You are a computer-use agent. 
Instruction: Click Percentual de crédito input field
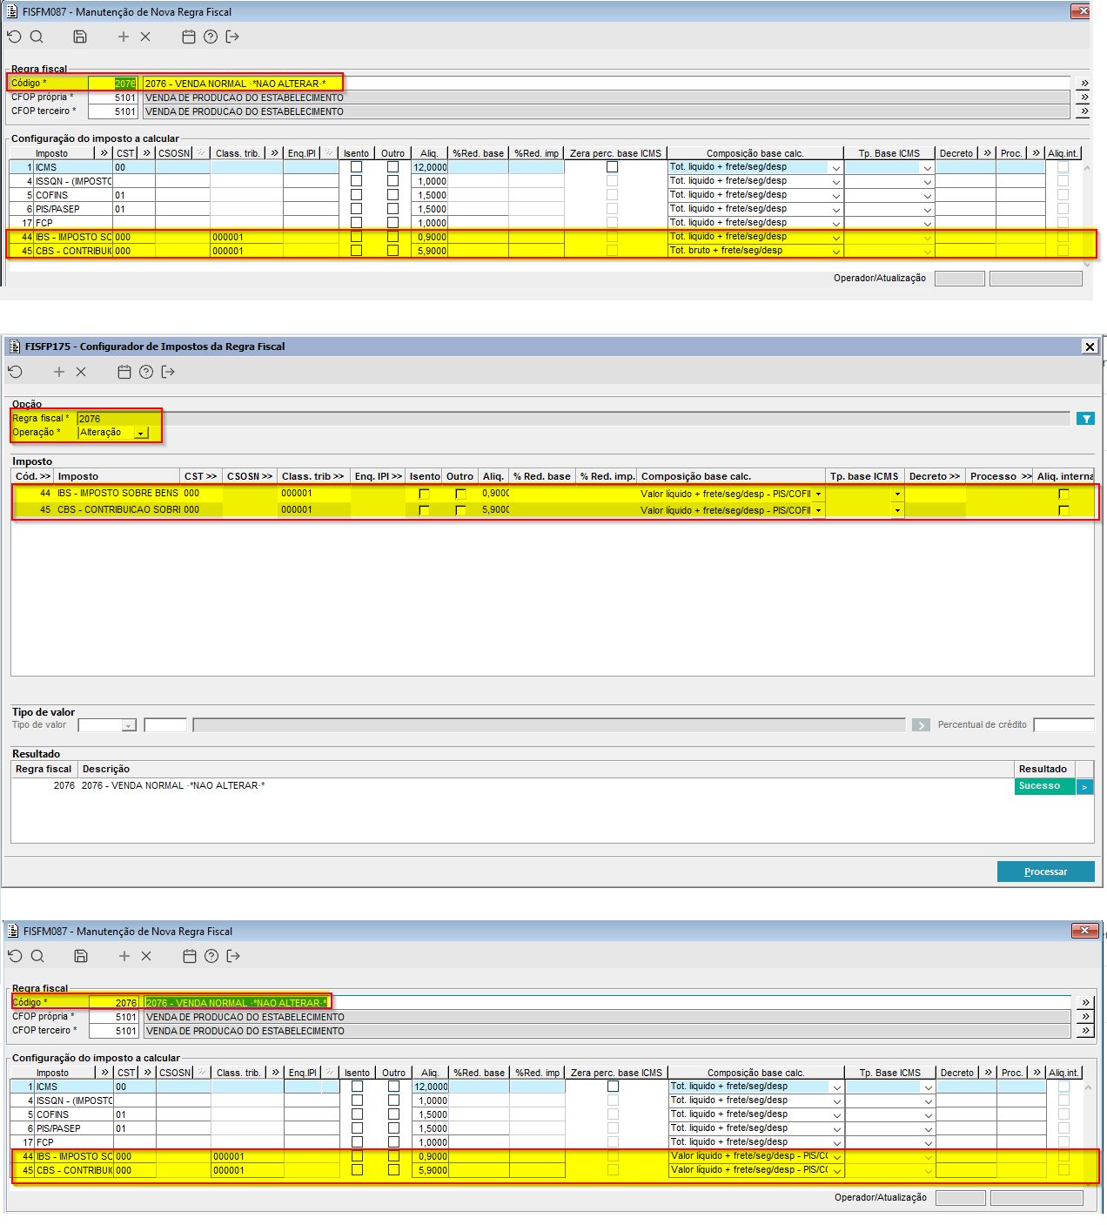pyautogui.click(x=1063, y=725)
